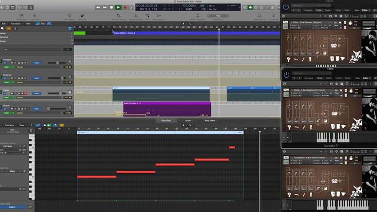The height and width of the screenshot is (212, 377).
Task: Click the Track automation button on Demo track
Action: point(37,93)
